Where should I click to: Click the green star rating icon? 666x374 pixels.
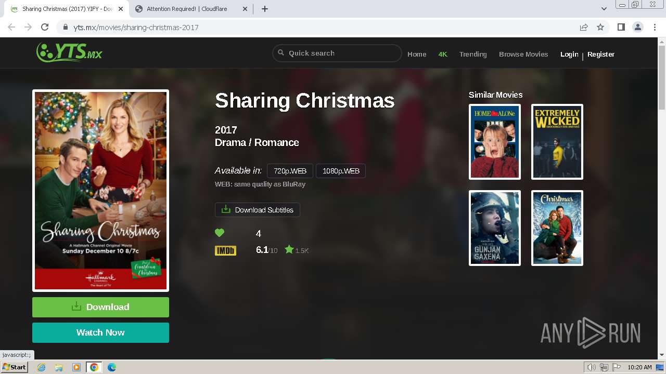pos(289,250)
